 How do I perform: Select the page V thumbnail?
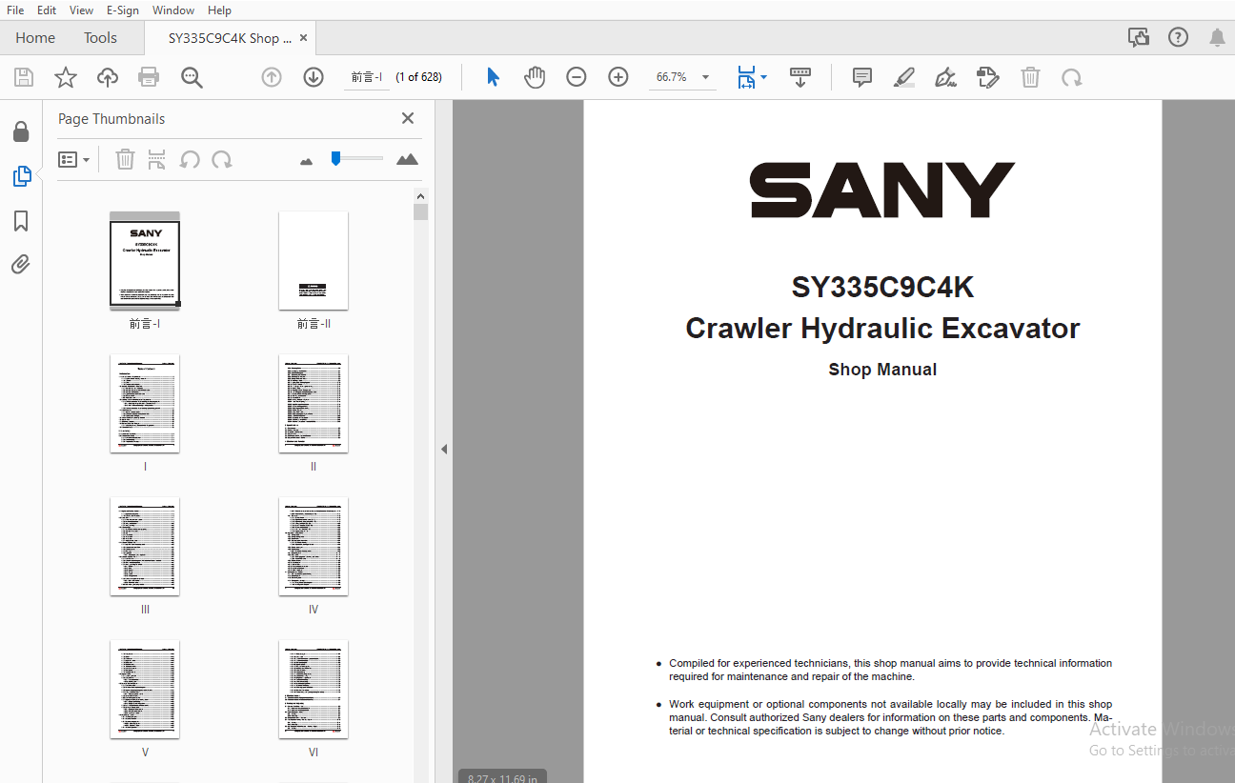coord(145,690)
